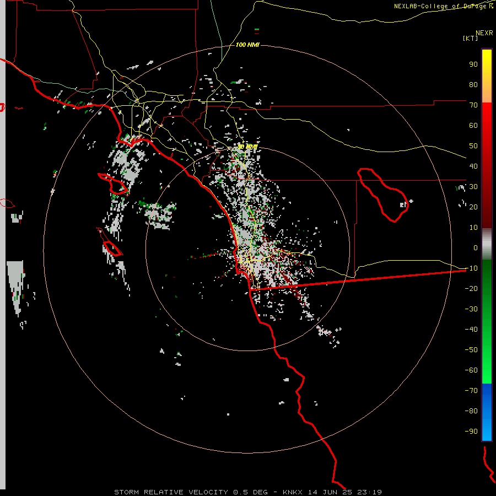Click the -80 value on the velocity scale
Screen dimensions: 496x496
coord(471,411)
